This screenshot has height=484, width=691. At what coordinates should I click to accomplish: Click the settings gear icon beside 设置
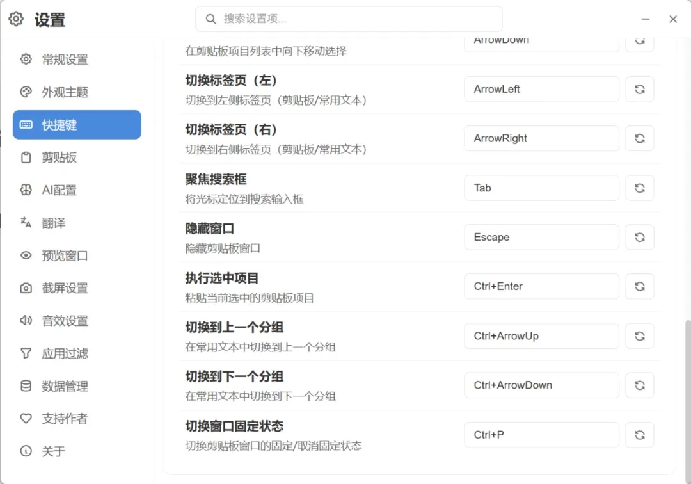point(16,19)
